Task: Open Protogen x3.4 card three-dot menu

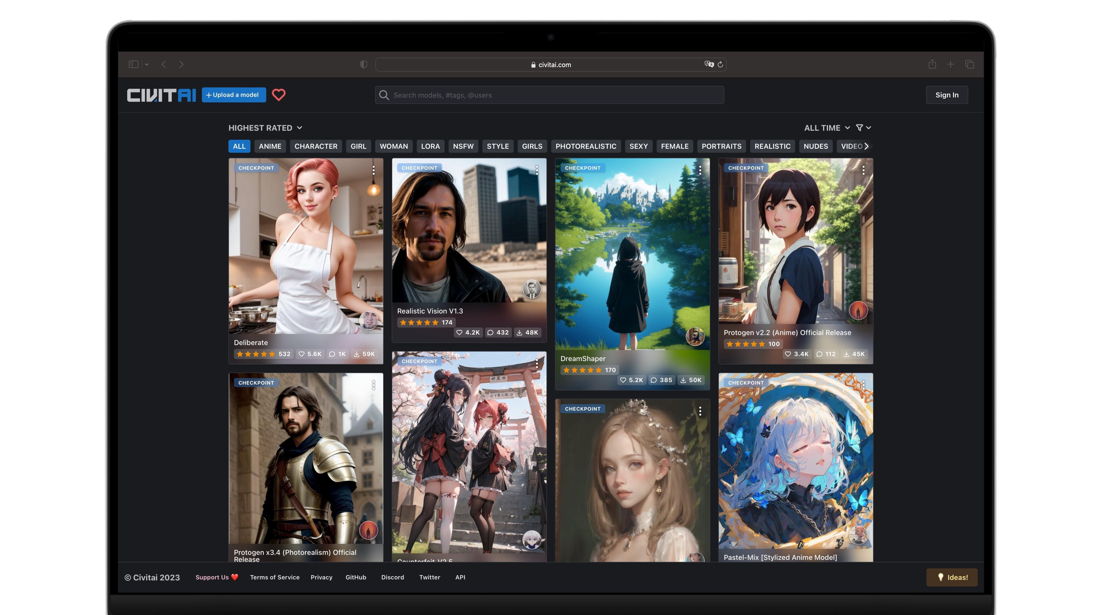Action: tap(374, 385)
